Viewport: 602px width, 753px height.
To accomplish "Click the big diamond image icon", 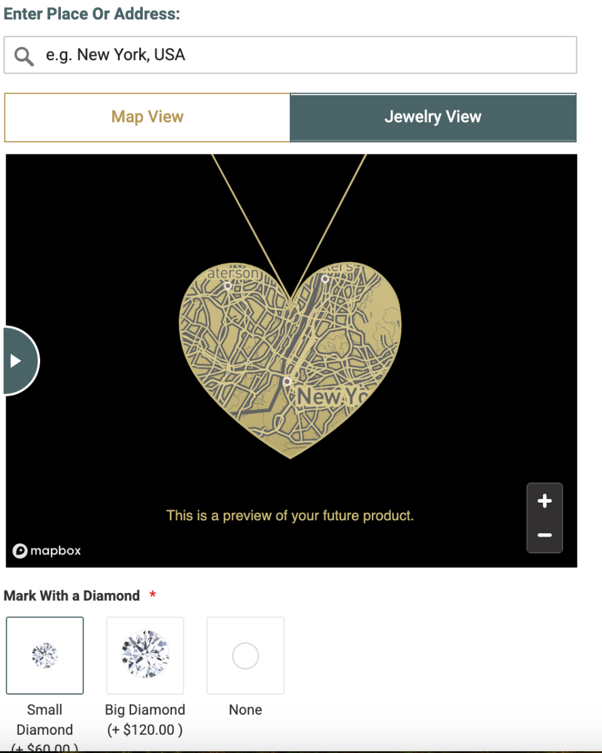I will pos(145,655).
